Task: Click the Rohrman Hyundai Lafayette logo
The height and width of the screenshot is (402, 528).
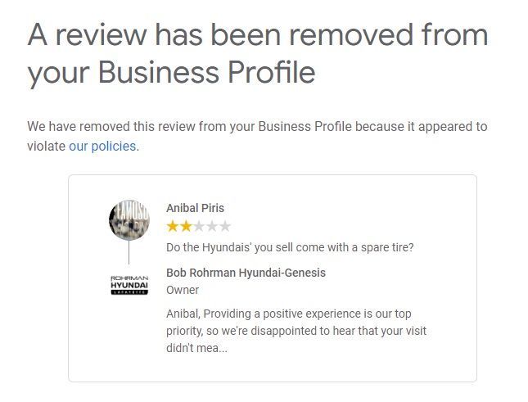Action: click(x=129, y=285)
